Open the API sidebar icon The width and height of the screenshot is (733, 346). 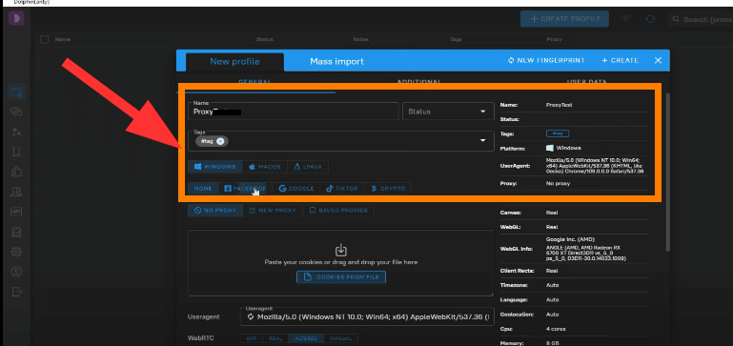click(x=16, y=212)
